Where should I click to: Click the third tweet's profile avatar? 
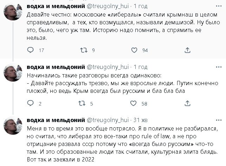pos(13,126)
